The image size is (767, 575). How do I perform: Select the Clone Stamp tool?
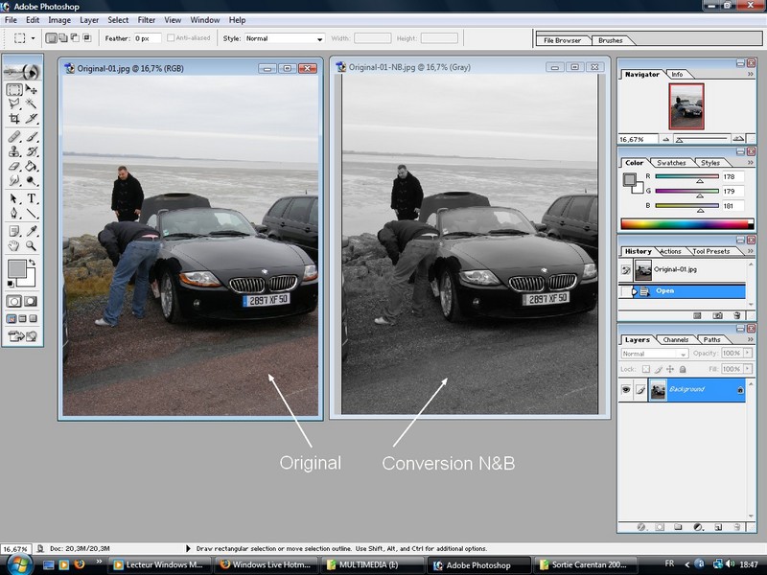(14, 151)
